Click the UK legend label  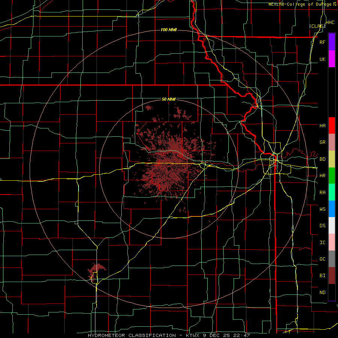(x=322, y=59)
